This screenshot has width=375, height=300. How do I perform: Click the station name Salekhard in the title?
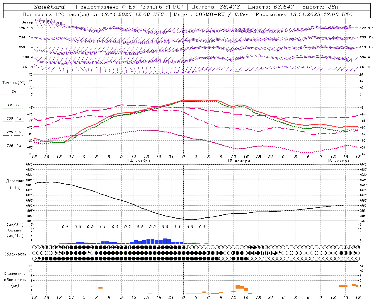coord(49,7)
